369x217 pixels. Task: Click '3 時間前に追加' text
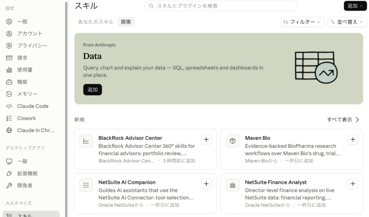[x=179, y=161]
